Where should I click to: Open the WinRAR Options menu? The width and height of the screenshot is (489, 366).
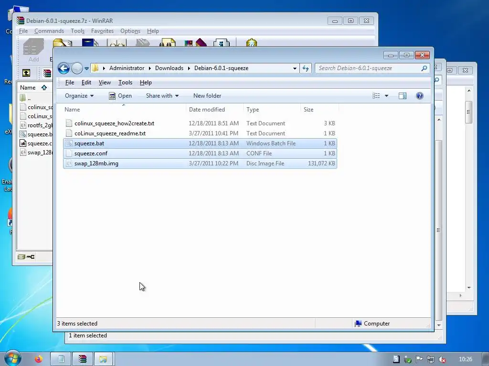pos(130,31)
